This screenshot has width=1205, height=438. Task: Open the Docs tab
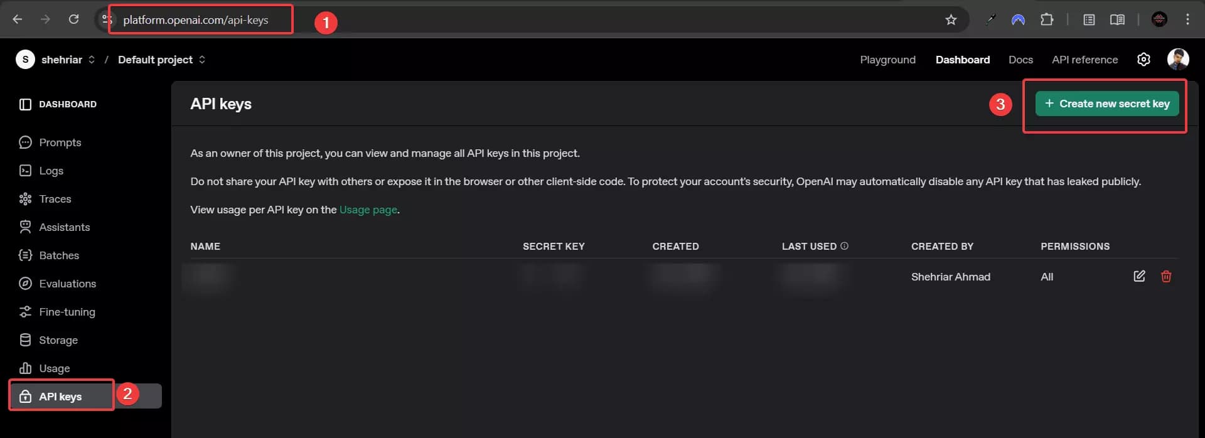[x=1020, y=60]
